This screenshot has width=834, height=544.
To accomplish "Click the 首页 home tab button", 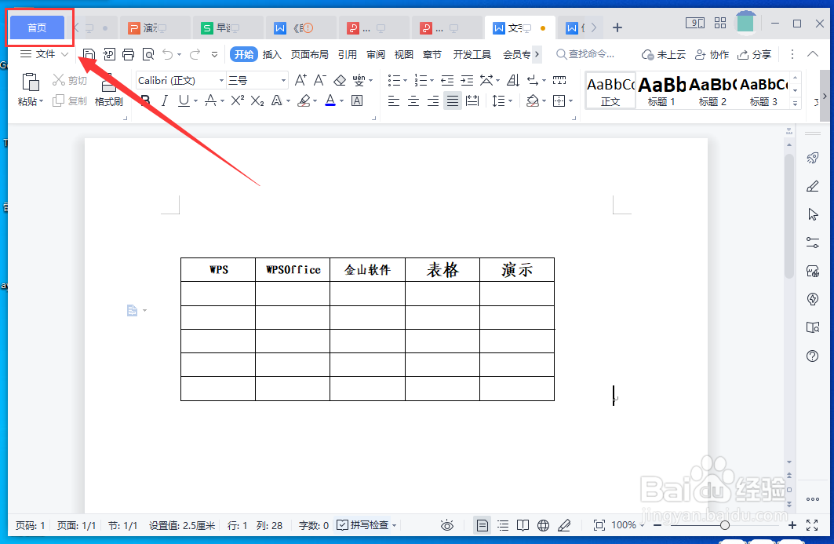I will tap(37, 27).
